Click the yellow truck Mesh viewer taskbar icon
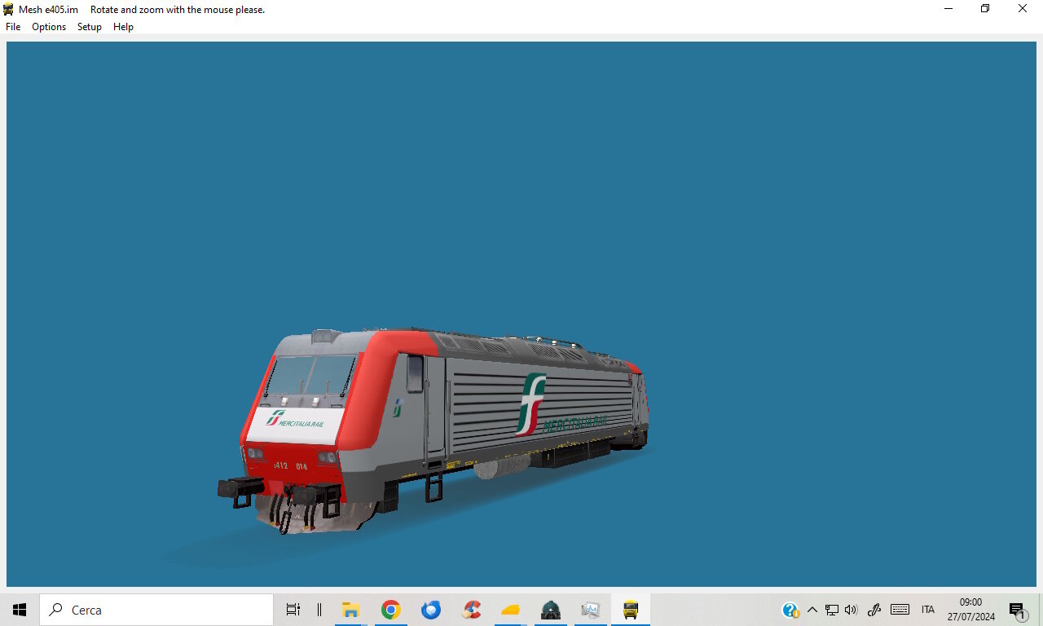Screen dimensions: 1043x626 coord(631,610)
